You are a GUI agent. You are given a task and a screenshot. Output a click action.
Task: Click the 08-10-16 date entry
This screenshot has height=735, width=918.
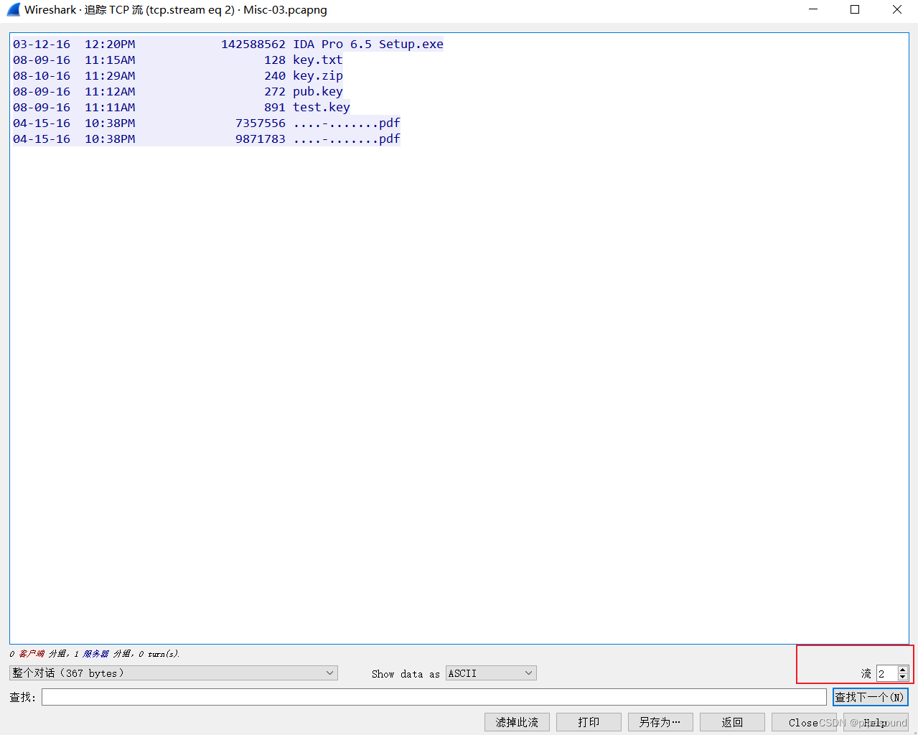coord(42,75)
